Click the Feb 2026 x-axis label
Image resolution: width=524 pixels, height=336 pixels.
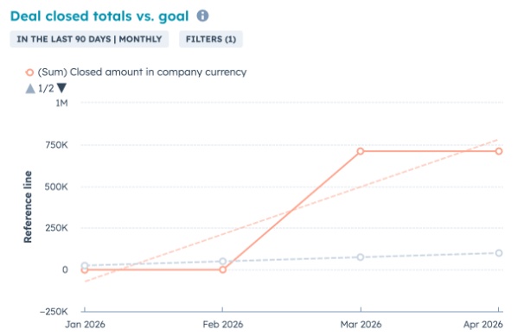223,324
